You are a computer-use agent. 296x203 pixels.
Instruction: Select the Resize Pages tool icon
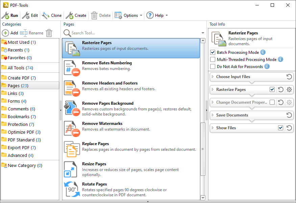point(71,169)
